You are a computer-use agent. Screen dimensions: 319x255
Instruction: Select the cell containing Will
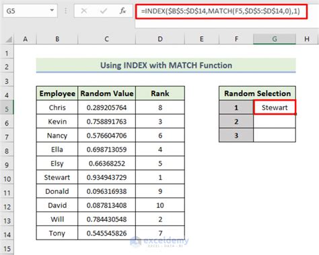[57, 219]
